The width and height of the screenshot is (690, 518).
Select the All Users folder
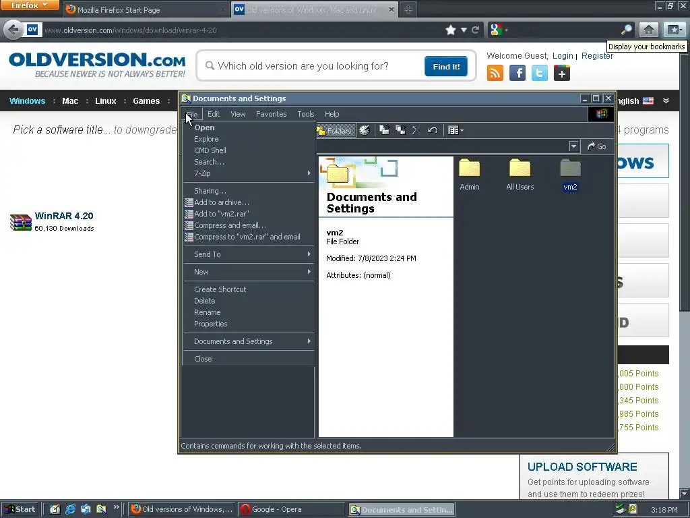(520, 175)
